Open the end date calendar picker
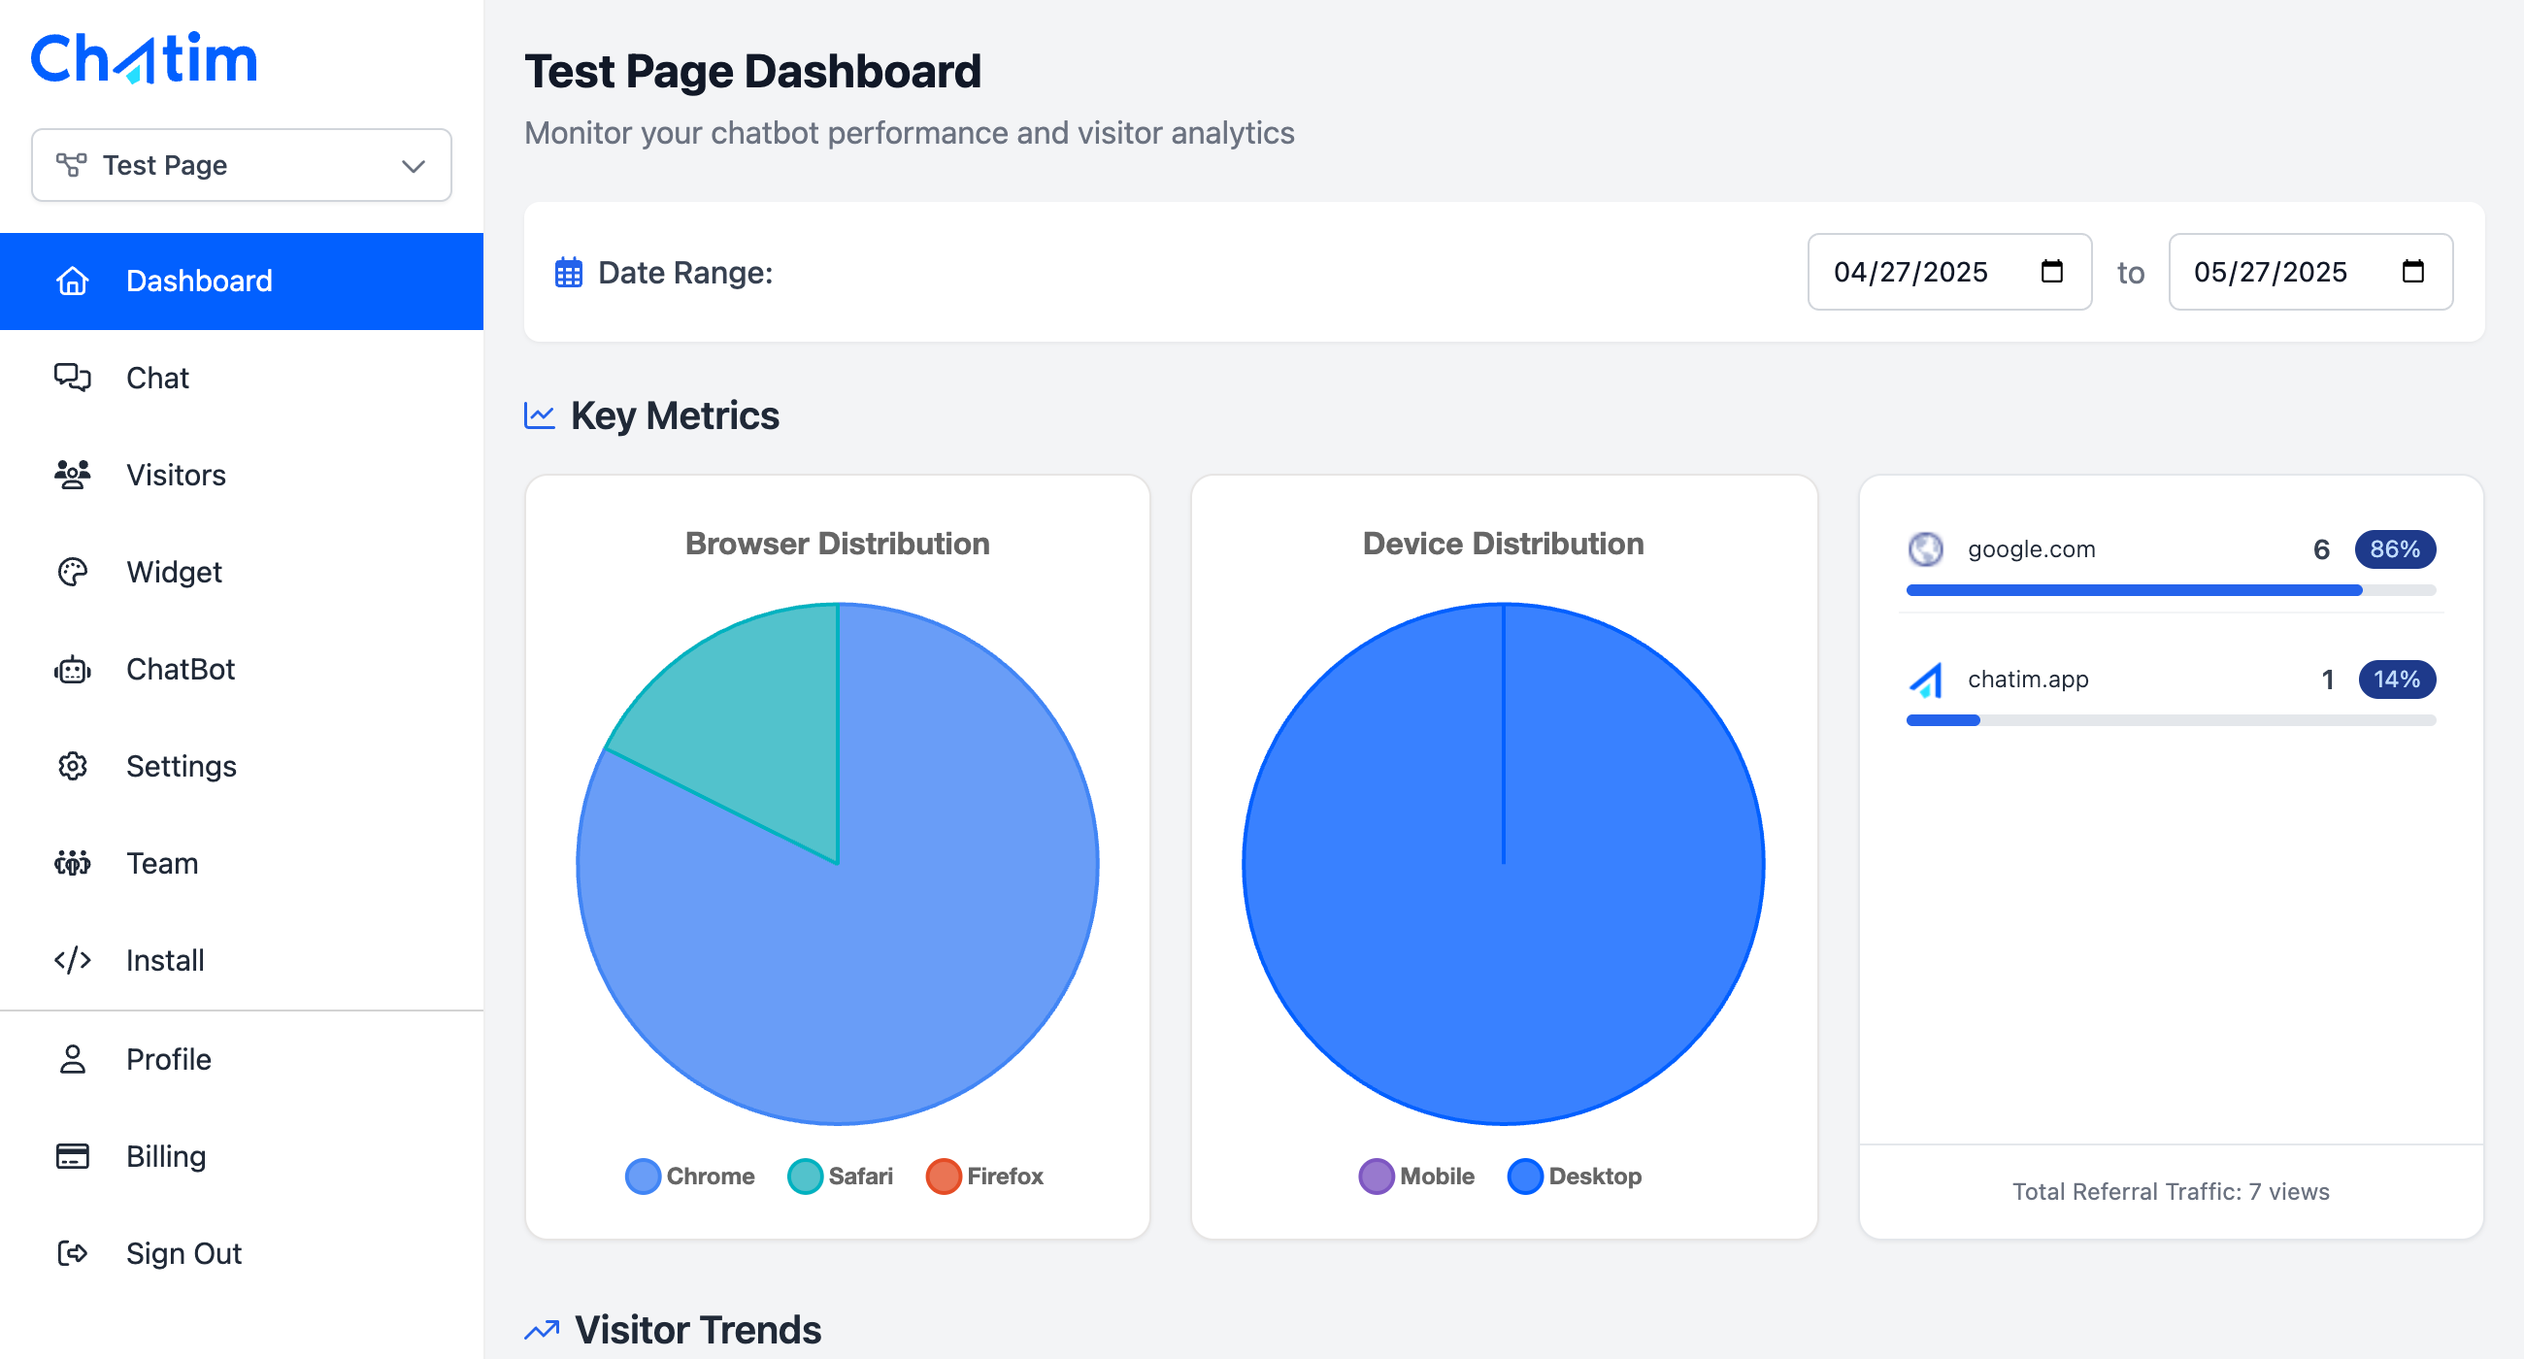 pos(2414,273)
